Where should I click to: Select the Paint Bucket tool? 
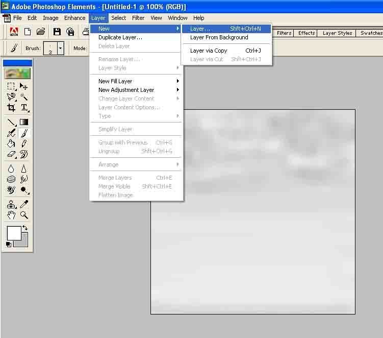12,144
